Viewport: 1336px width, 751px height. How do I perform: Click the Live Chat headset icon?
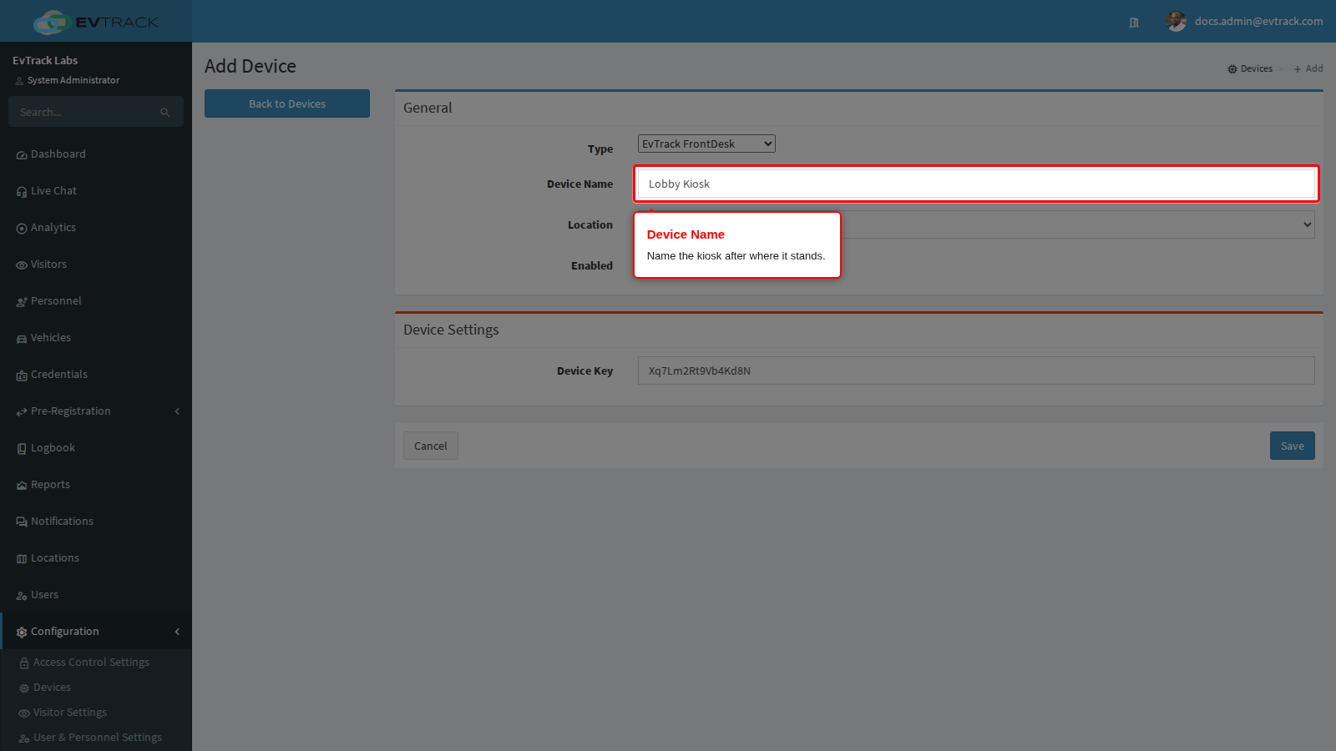tap(22, 192)
